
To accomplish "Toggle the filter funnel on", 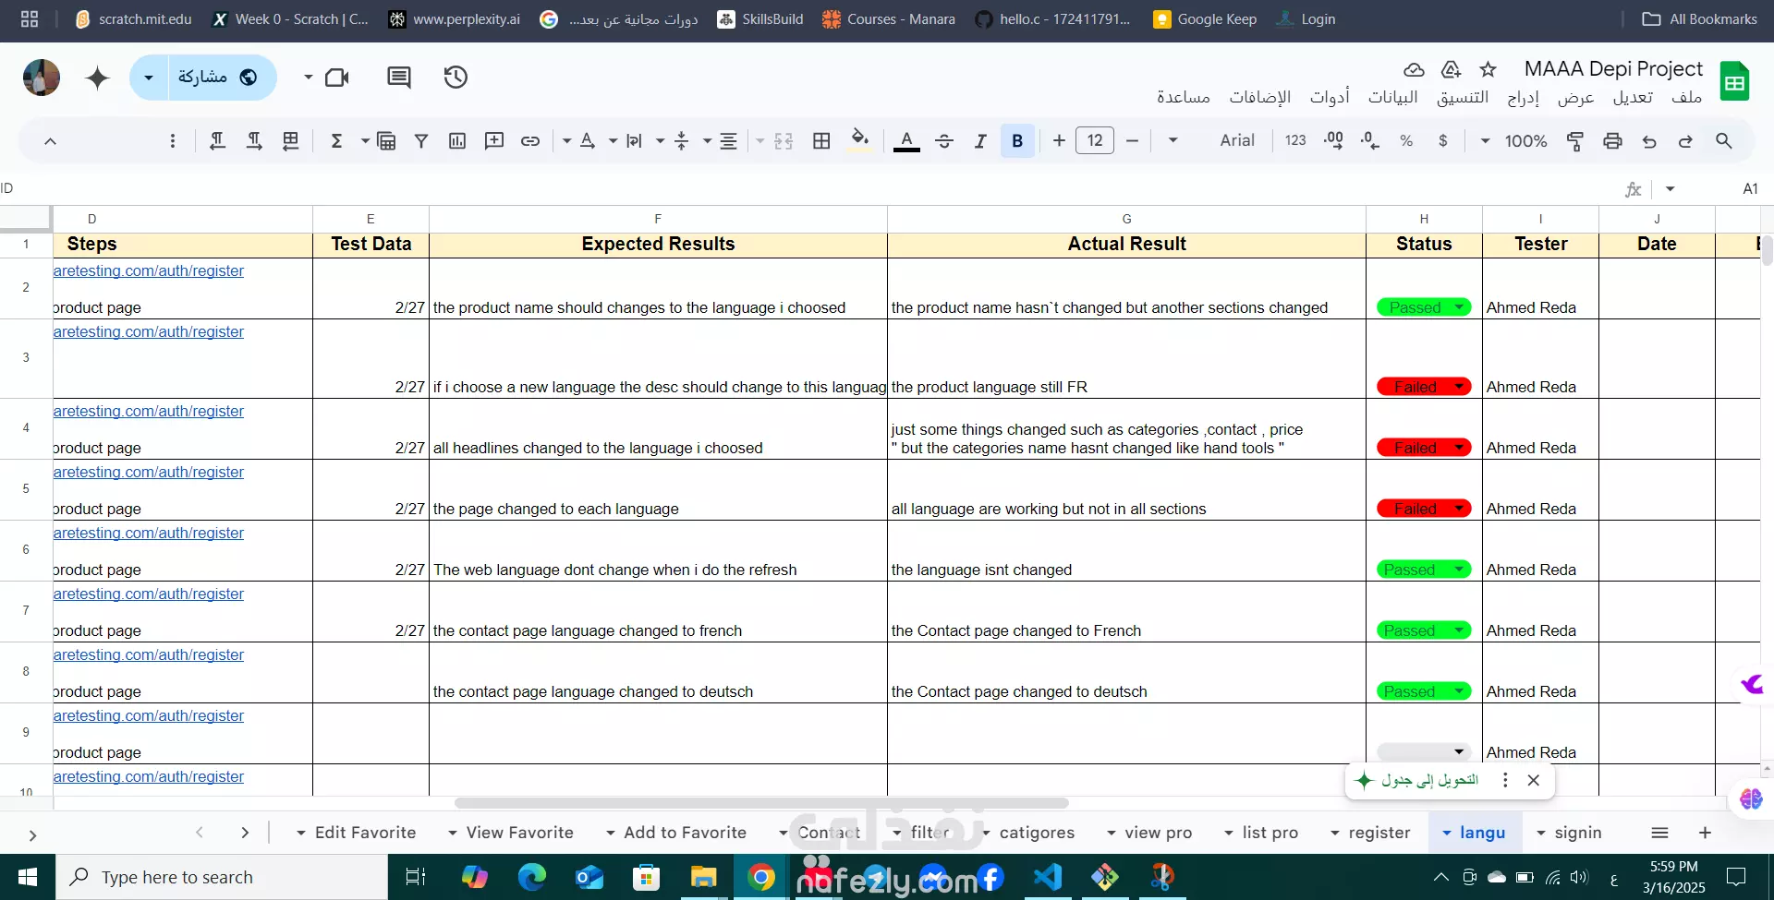I will (x=421, y=140).
